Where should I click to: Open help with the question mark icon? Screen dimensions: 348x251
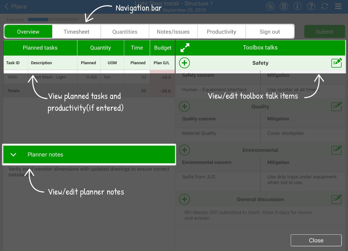pos(311,6)
